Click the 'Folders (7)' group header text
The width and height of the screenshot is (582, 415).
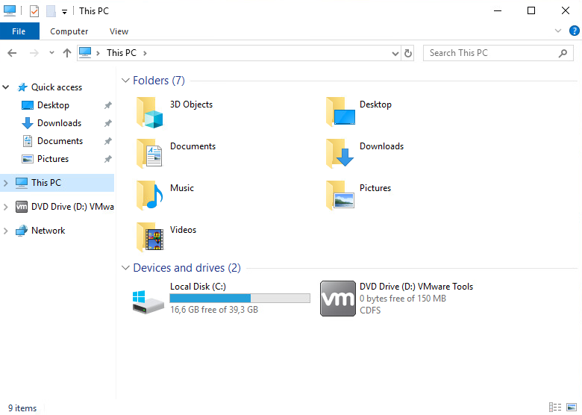[x=159, y=81]
